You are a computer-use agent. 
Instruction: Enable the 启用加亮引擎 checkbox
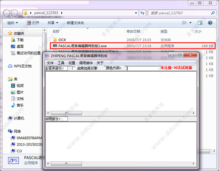(x=74, y=68)
